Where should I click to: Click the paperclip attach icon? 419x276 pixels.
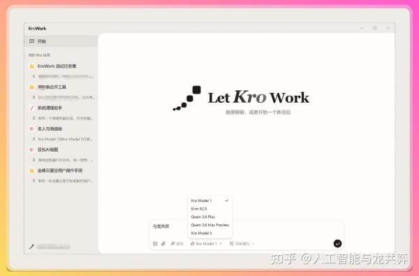[163, 244]
